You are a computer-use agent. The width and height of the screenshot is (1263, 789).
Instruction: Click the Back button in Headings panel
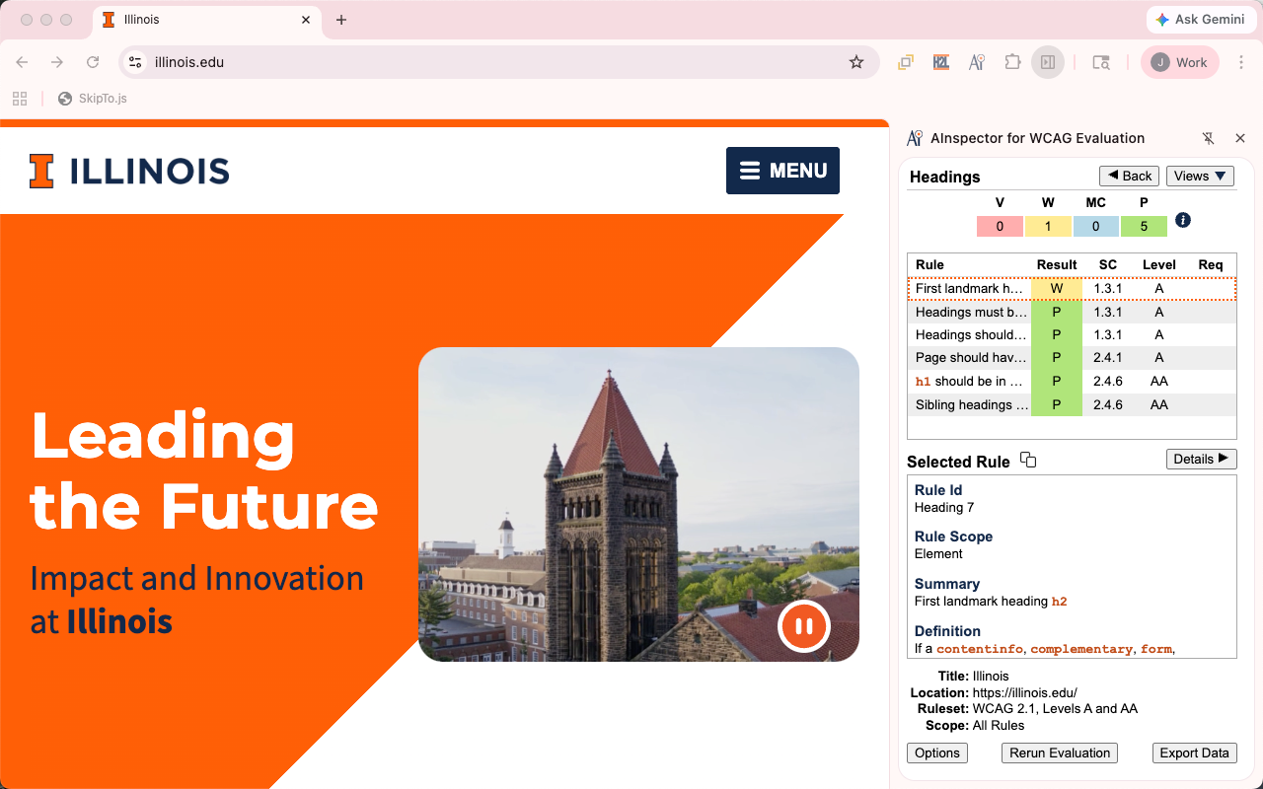[x=1130, y=176]
